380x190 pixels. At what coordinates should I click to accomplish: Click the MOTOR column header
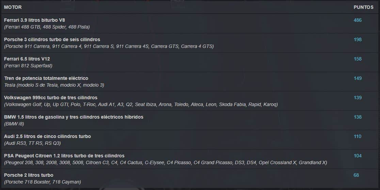tap(13, 7)
